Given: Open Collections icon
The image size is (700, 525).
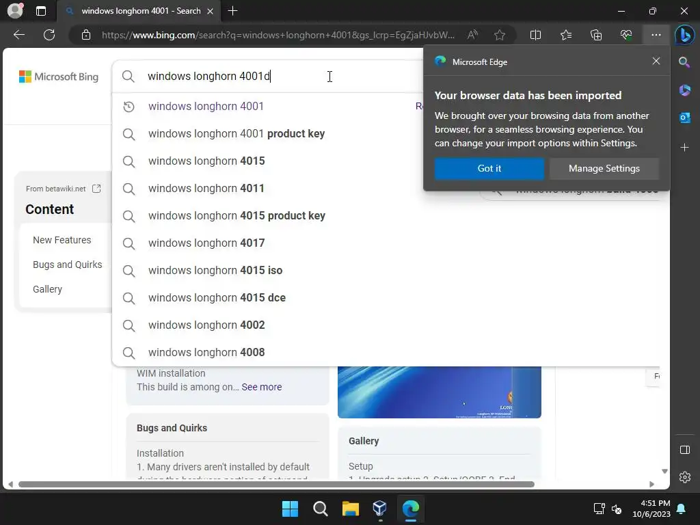Looking at the screenshot, I should tap(596, 35).
